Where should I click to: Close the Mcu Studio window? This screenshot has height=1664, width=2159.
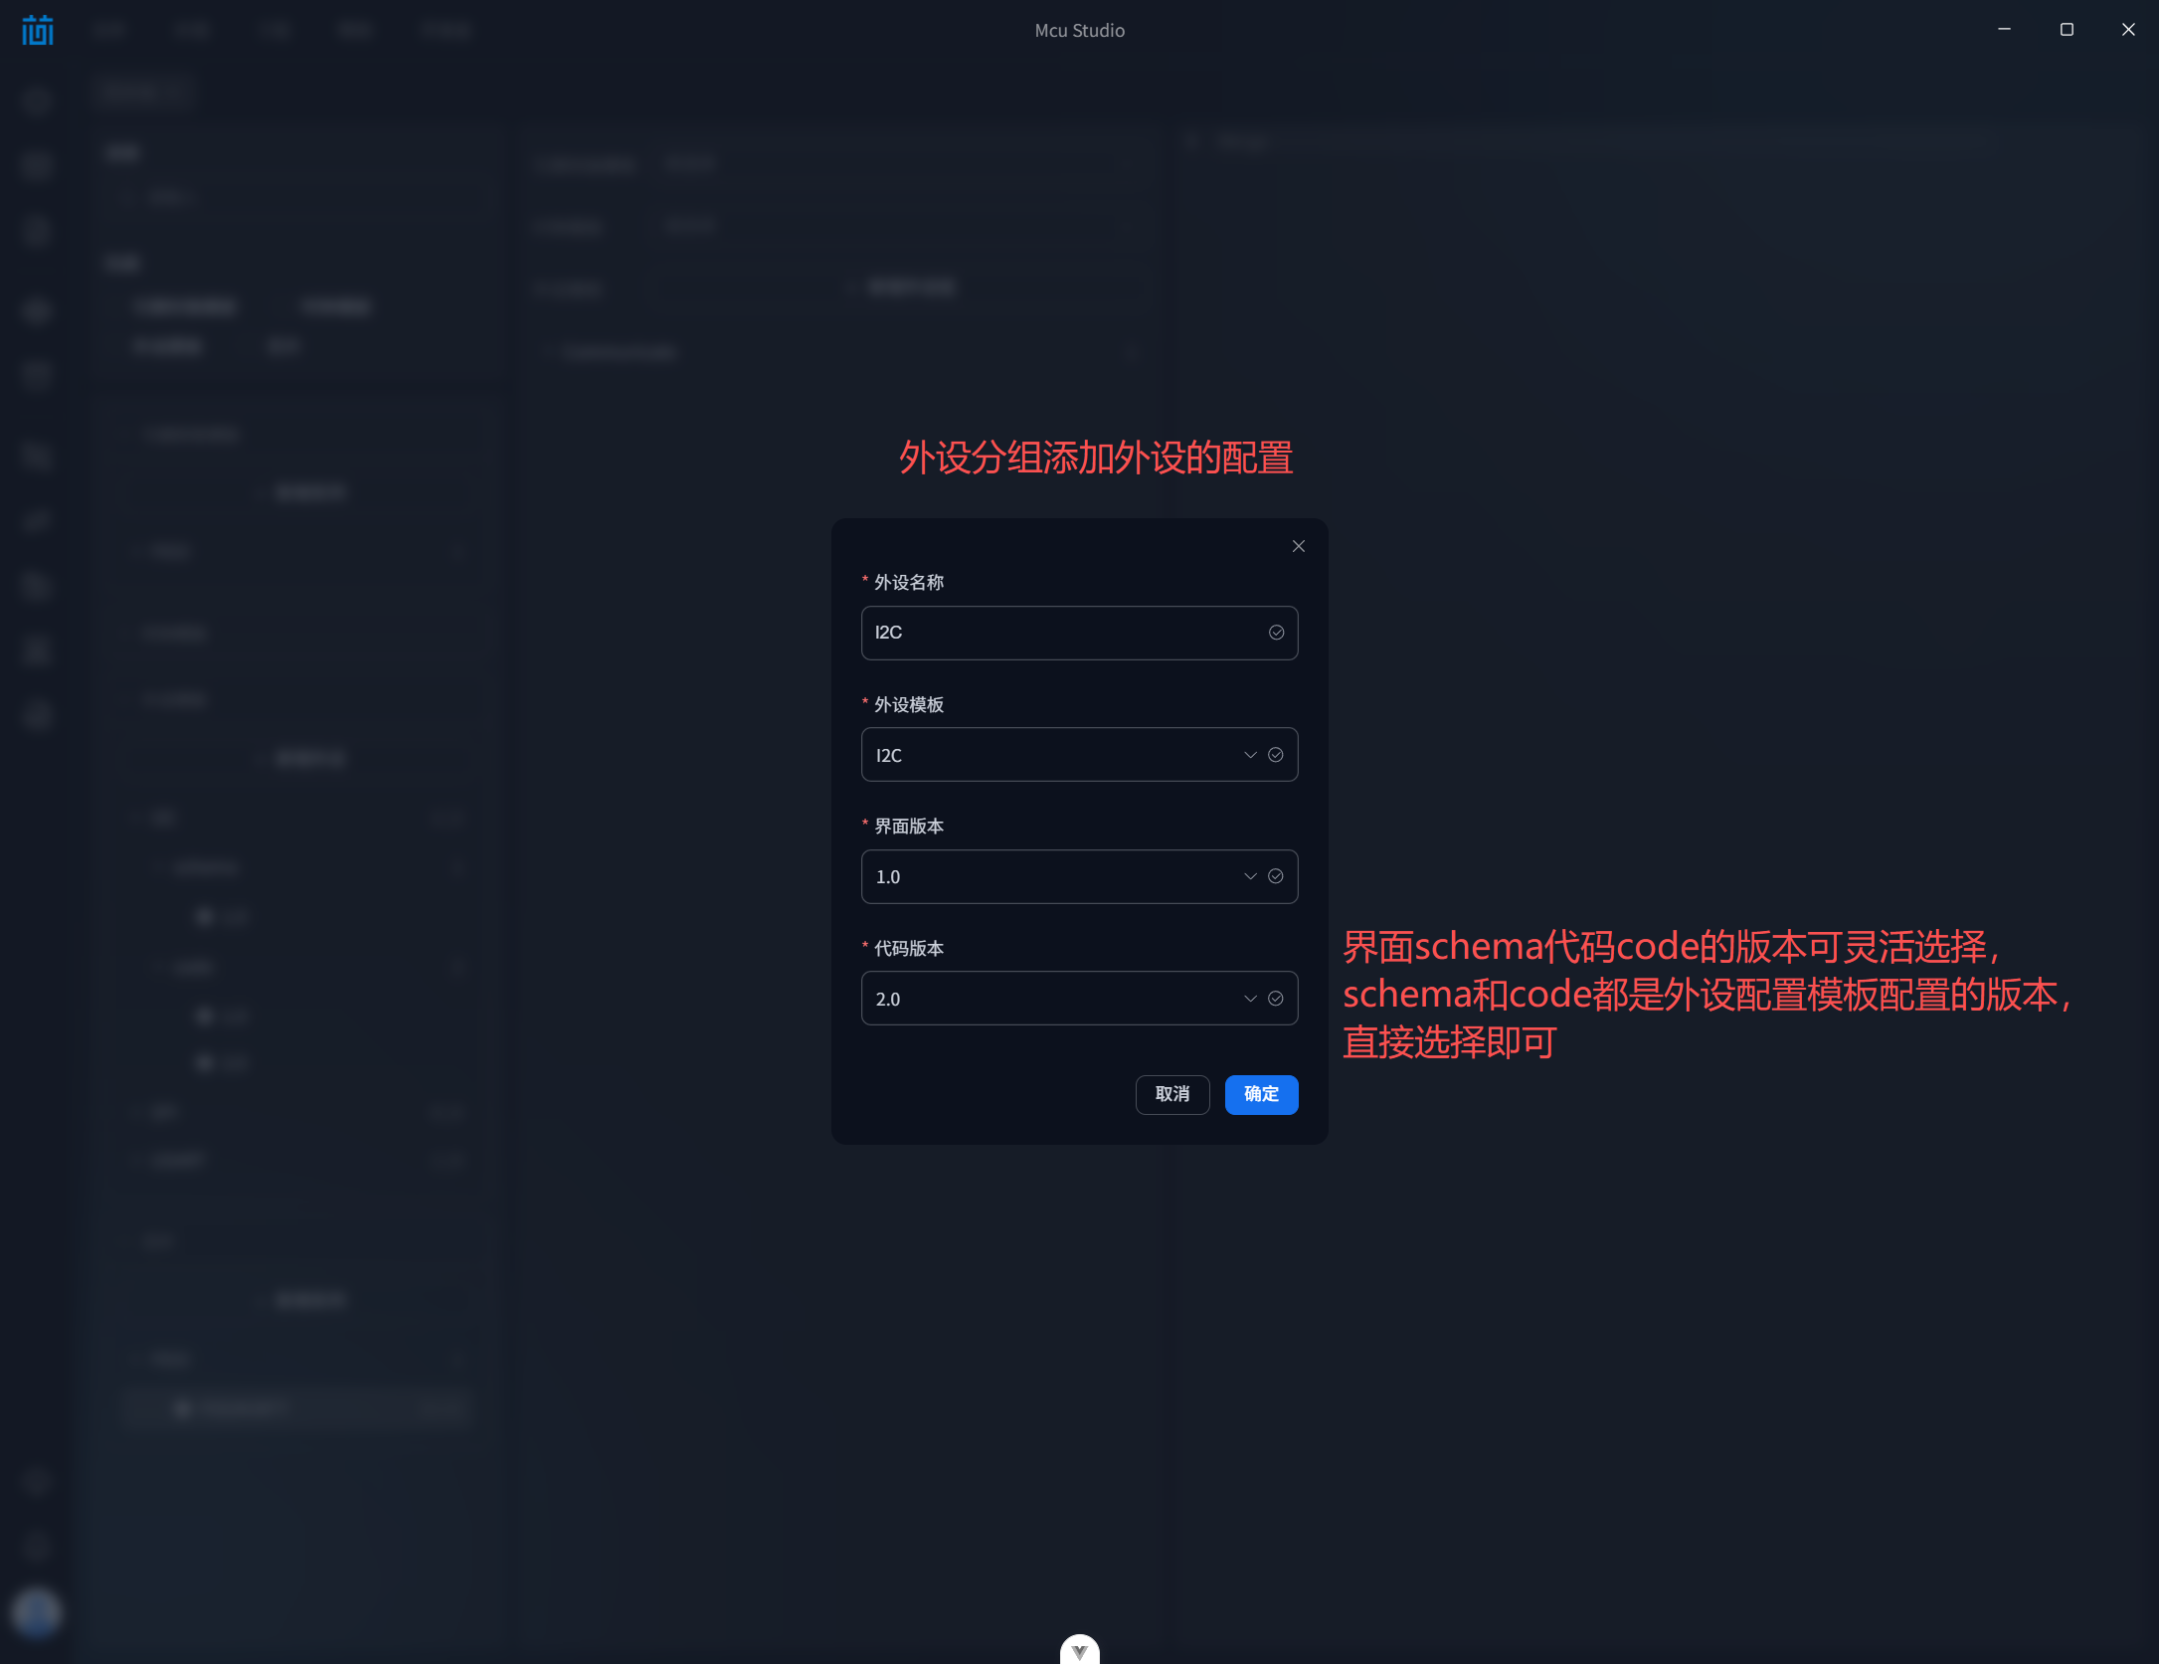(x=2128, y=30)
